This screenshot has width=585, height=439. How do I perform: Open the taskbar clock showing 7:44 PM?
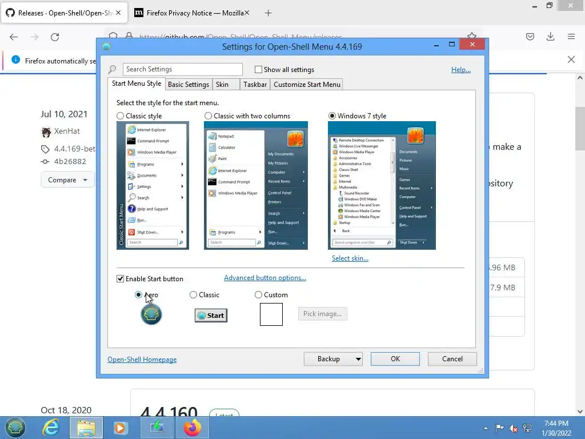click(x=556, y=428)
